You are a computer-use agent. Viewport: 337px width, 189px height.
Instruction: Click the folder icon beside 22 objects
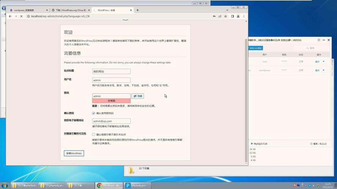click(x=131, y=170)
